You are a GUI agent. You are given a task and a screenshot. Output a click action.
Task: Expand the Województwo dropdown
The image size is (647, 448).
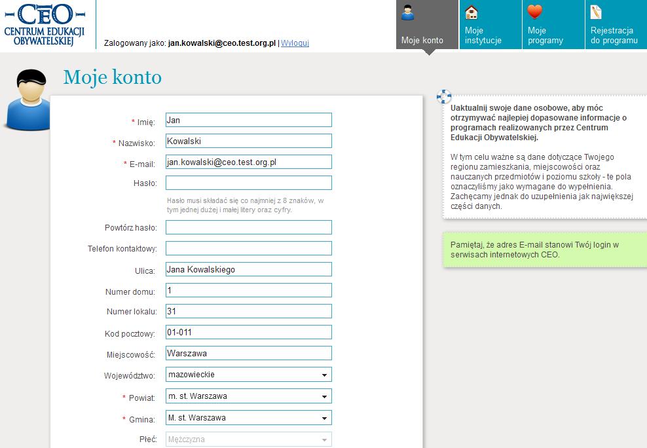tap(249, 375)
